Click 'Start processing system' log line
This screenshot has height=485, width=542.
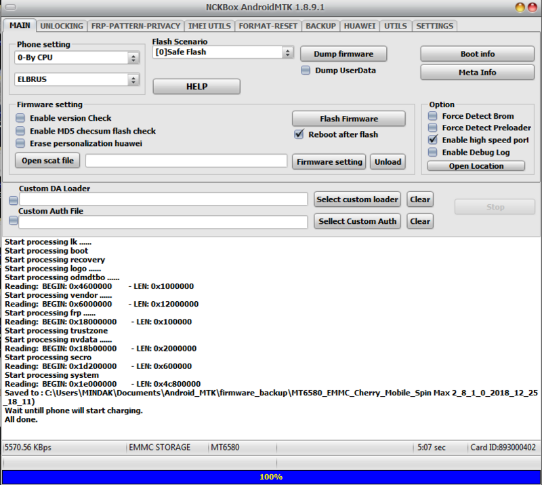pos(52,375)
